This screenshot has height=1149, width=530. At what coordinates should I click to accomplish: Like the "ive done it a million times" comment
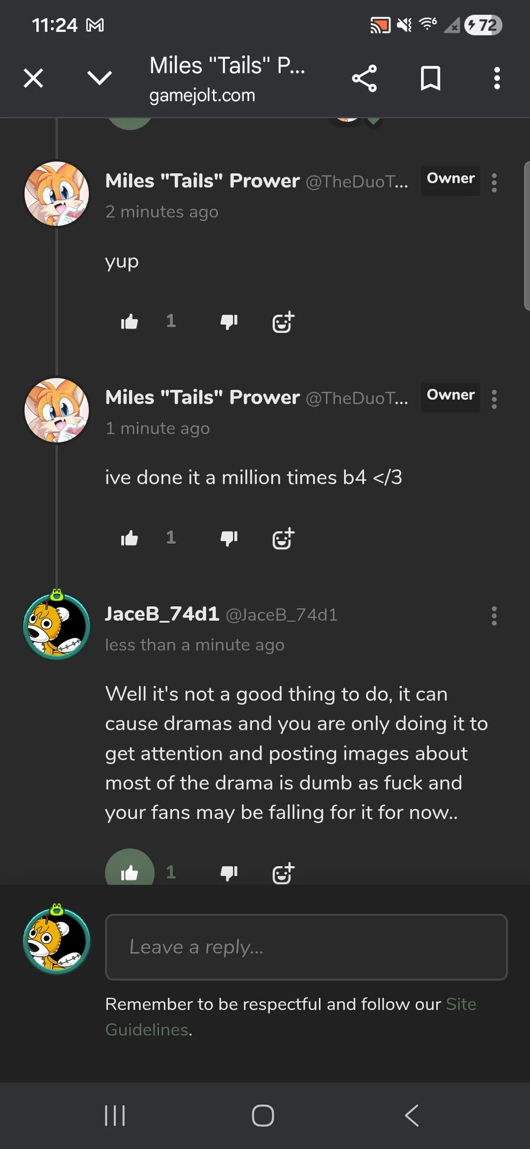pyautogui.click(x=130, y=538)
